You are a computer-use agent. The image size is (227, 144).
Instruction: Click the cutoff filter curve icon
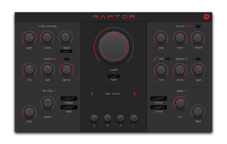pyautogui.click(x=114, y=73)
